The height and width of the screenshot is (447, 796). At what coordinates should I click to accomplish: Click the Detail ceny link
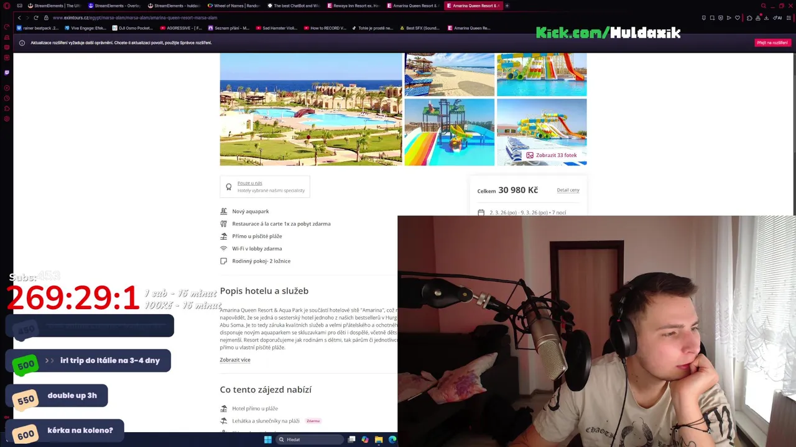(568, 190)
